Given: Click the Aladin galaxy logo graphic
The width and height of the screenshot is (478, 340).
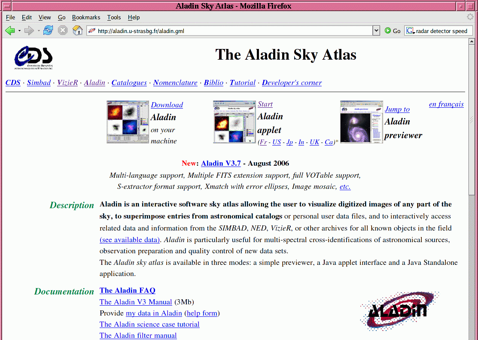Looking at the screenshot, I should 400,311.
